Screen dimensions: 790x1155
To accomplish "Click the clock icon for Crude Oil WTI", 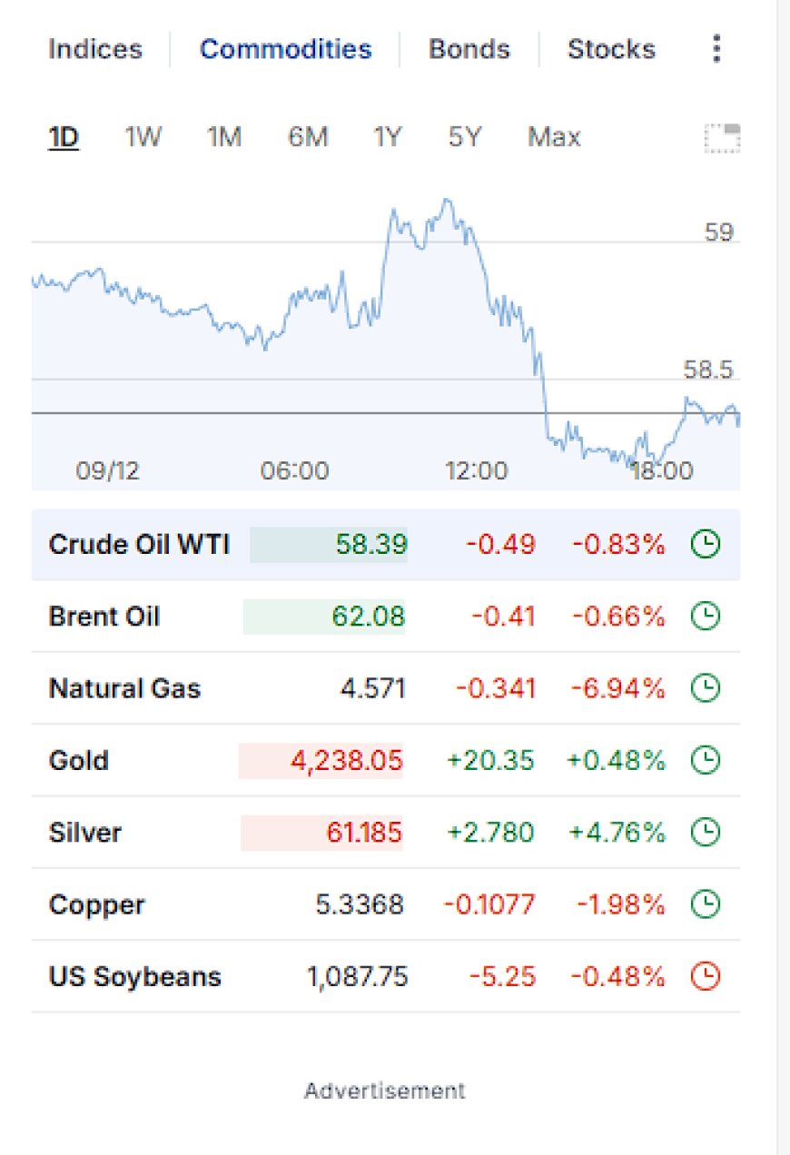I will 706,545.
